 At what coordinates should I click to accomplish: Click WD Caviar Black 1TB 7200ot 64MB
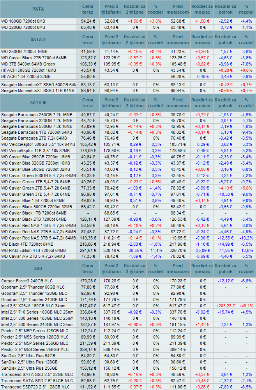pyautogui.click(x=34, y=213)
